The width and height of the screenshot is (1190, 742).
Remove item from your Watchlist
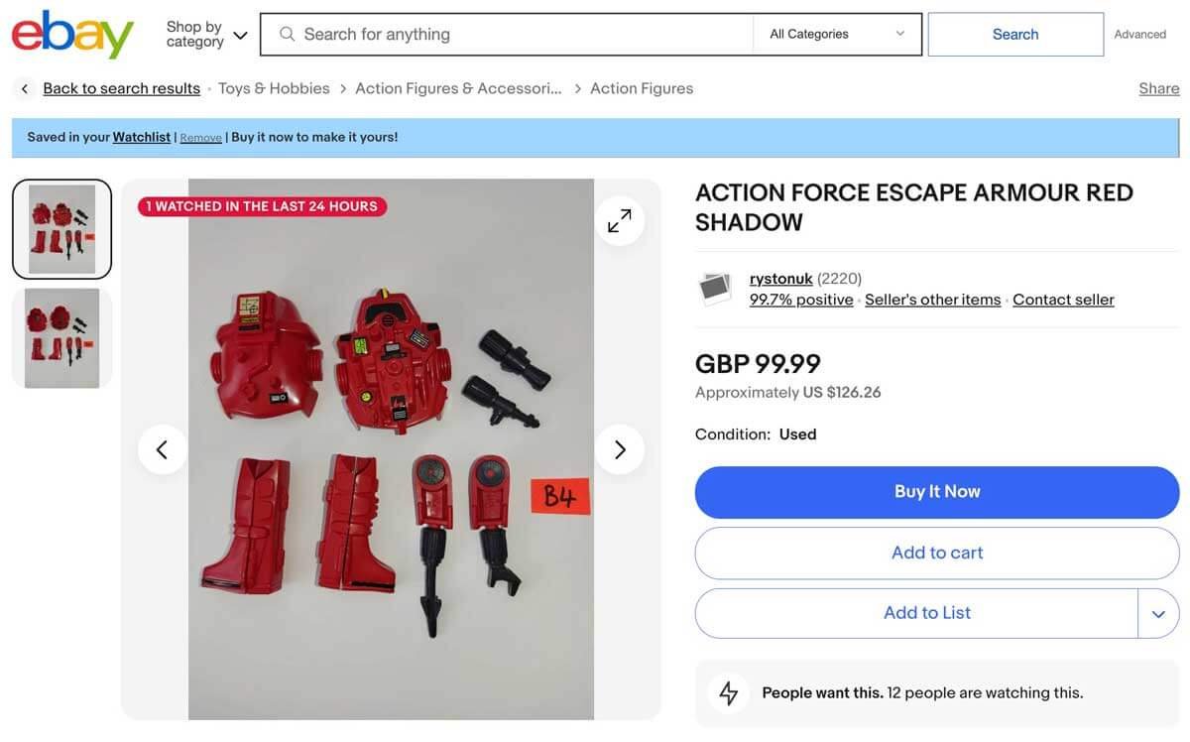[200, 137]
